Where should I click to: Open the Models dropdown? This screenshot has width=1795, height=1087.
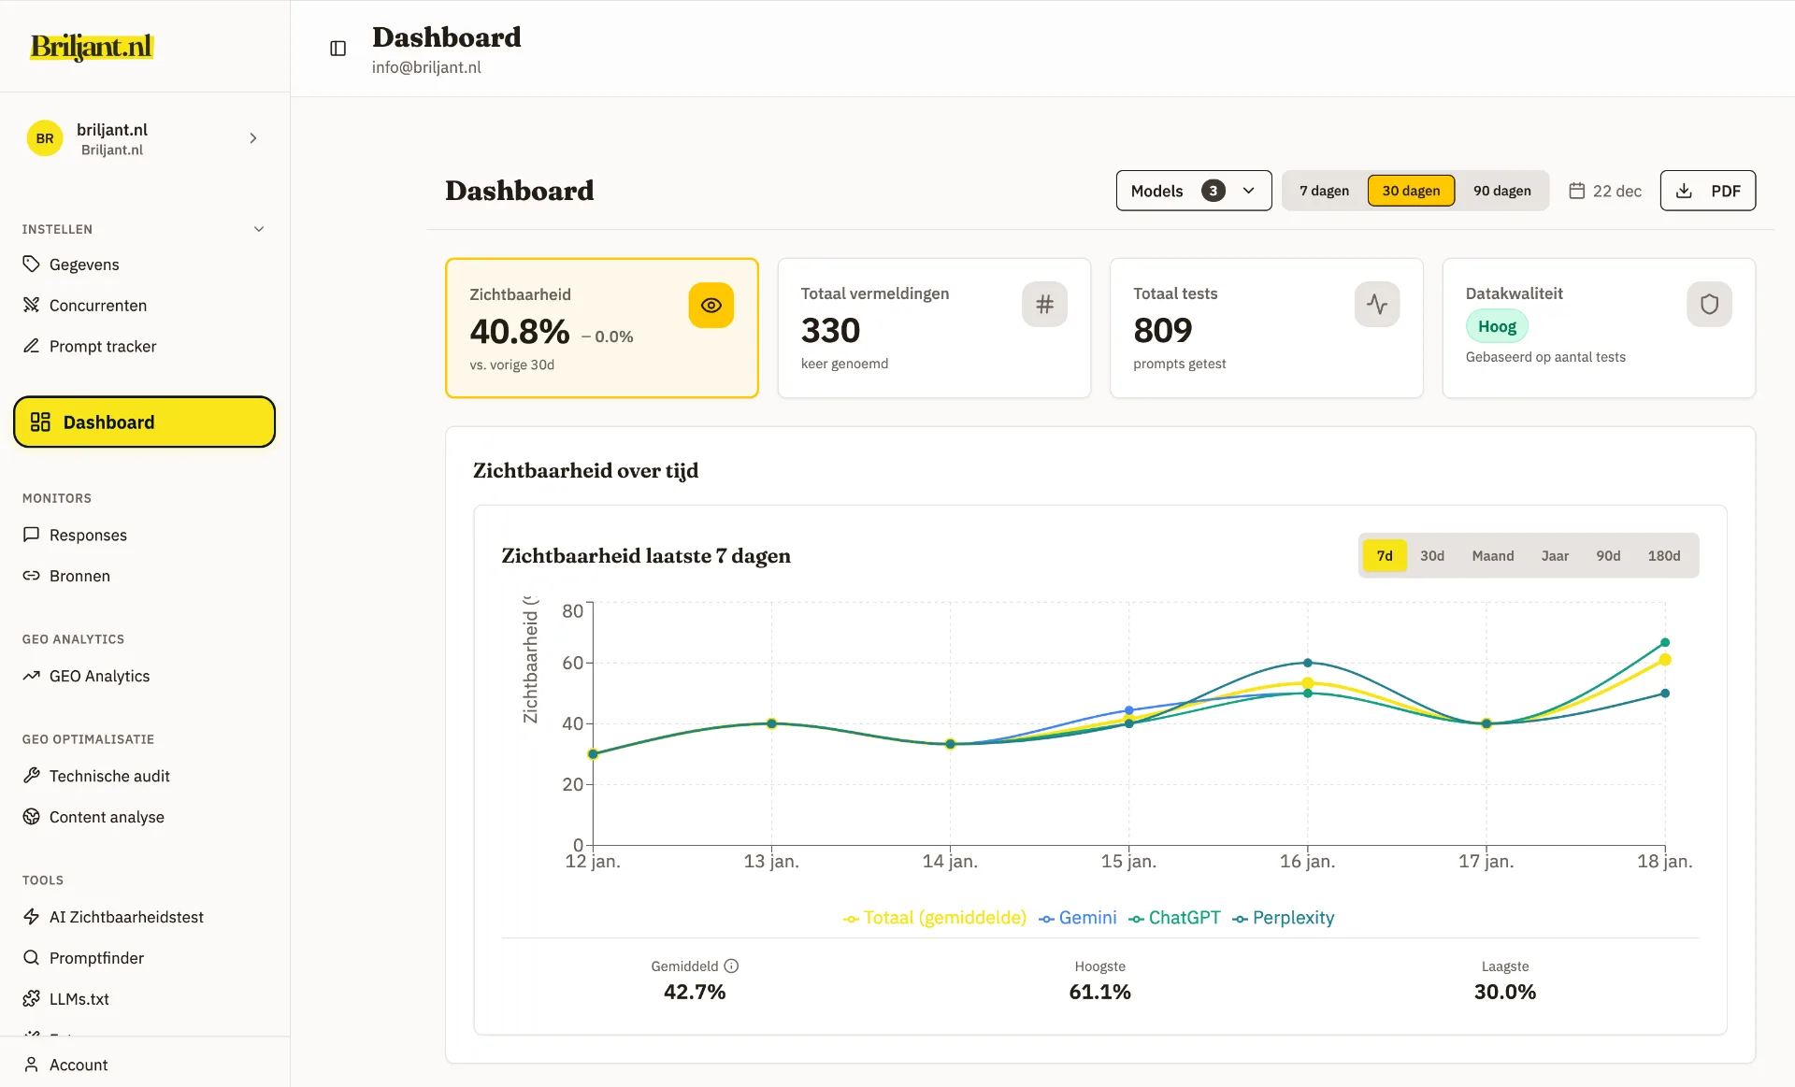click(x=1193, y=191)
